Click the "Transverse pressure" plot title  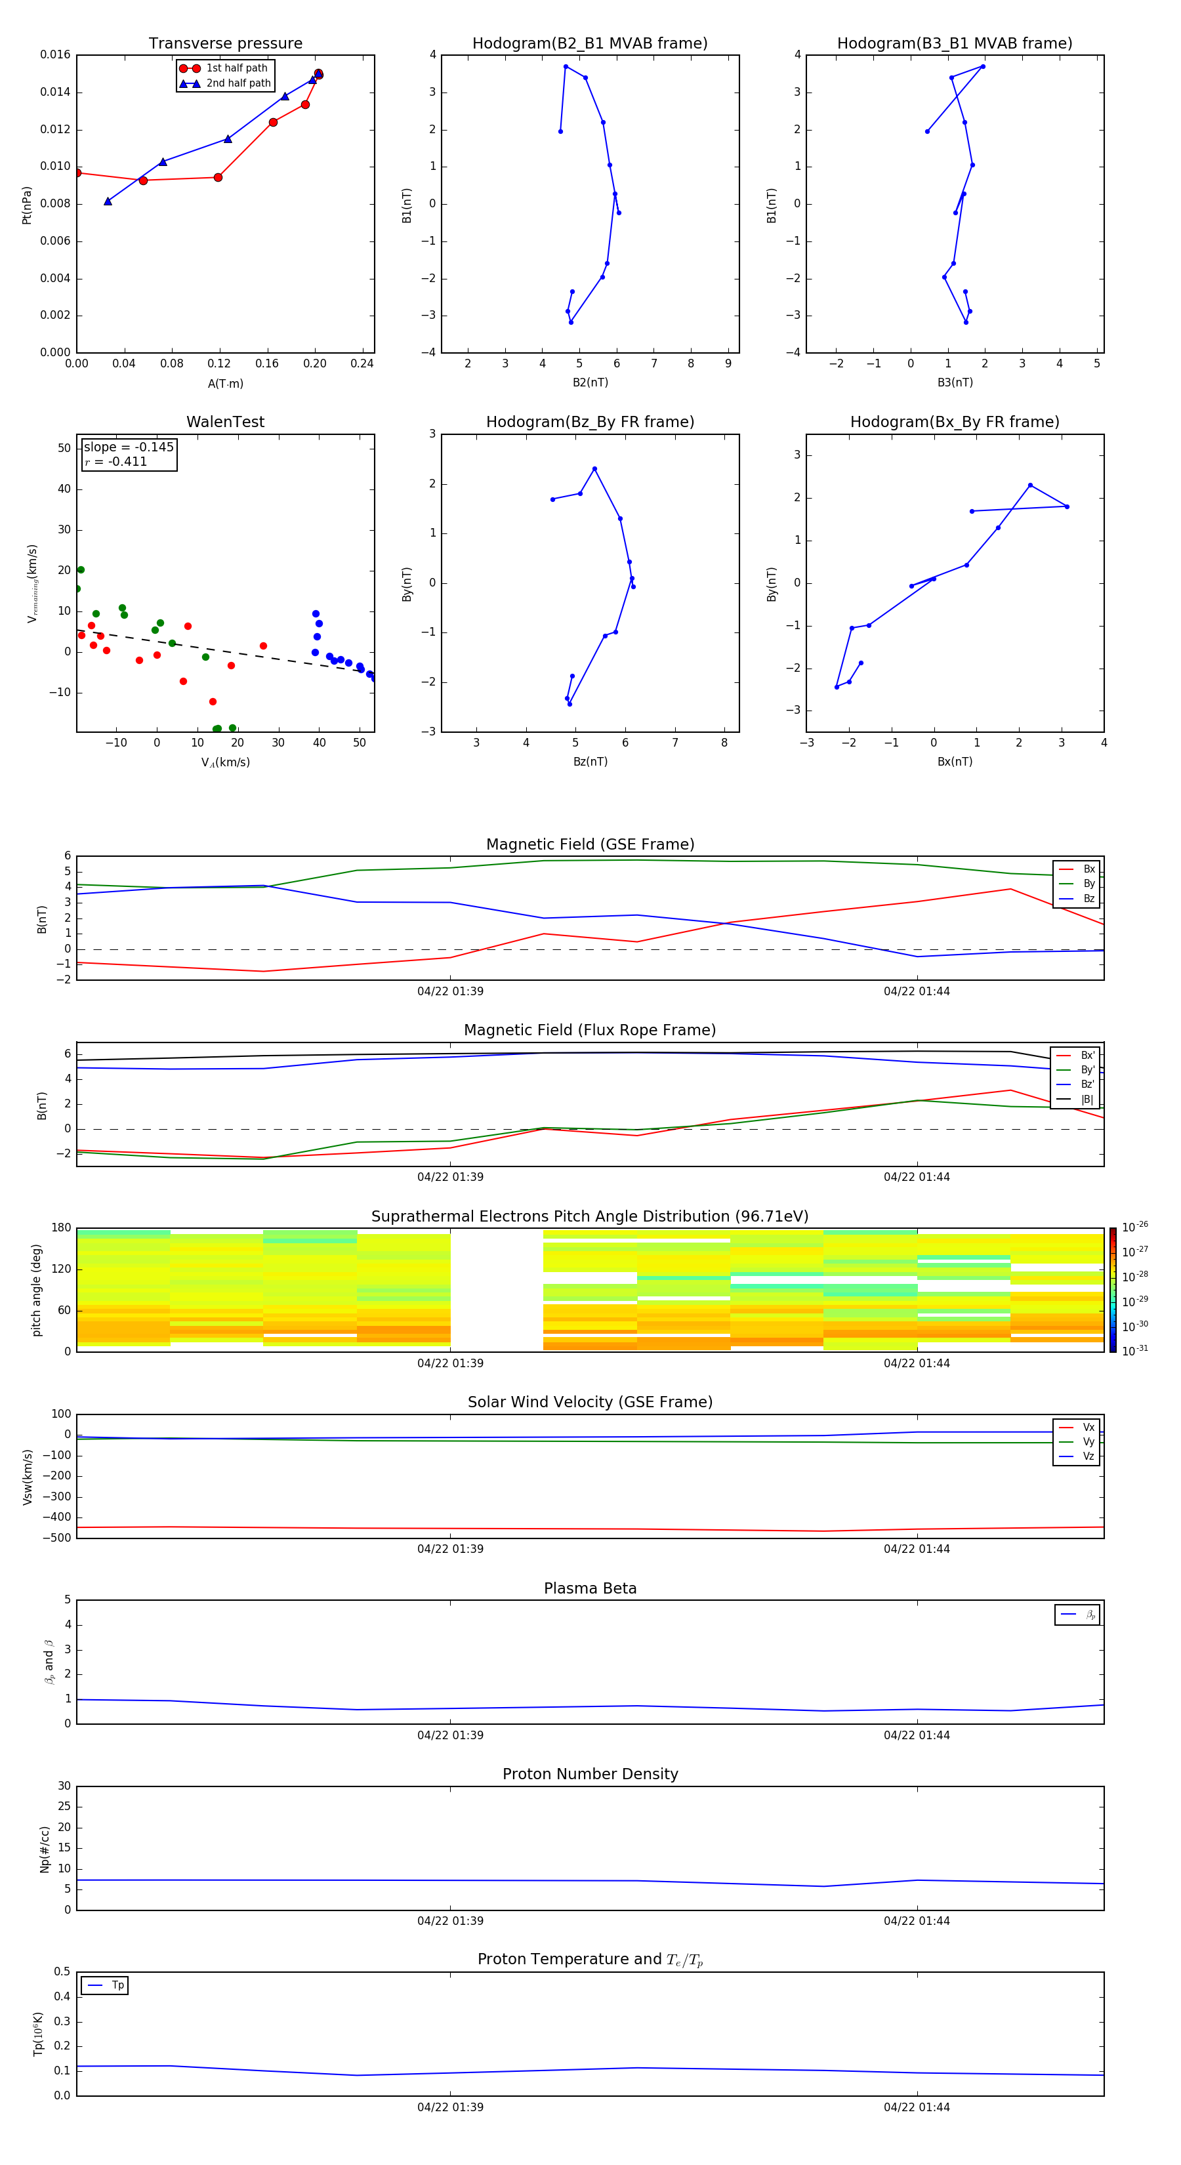[x=225, y=44]
